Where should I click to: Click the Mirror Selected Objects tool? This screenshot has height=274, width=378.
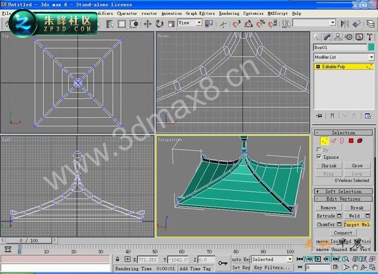point(345,24)
